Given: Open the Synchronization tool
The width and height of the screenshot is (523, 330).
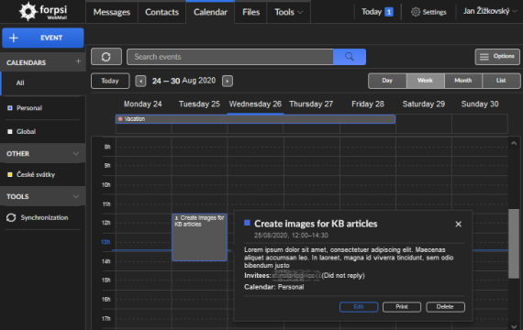Looking at the screenshot, I should [38, 217].
